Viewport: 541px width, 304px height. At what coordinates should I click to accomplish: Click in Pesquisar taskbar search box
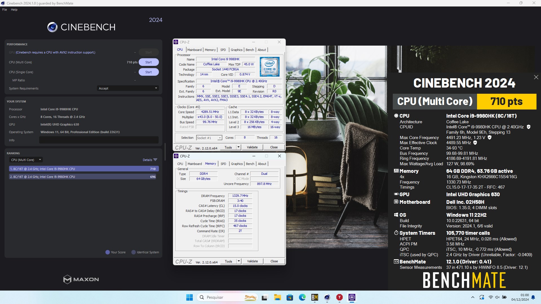(x=228, y=297)
